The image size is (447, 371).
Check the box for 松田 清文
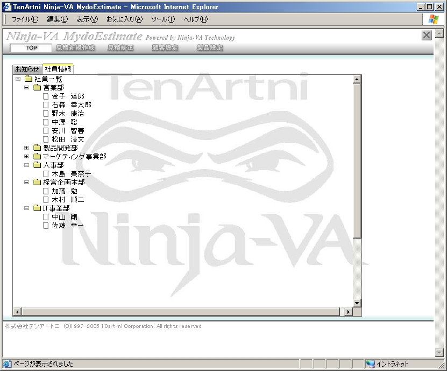coord(46,139)
